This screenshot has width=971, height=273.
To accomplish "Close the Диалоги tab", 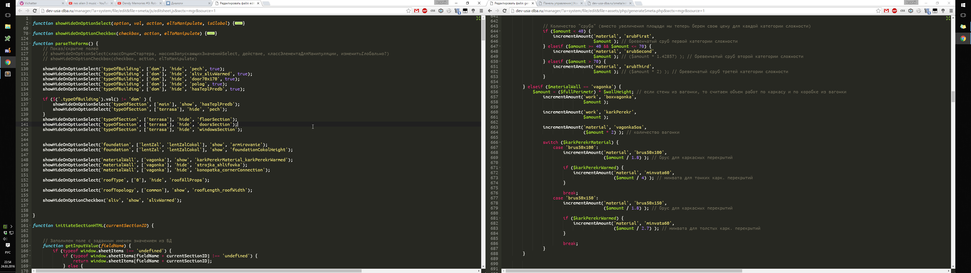I will coord(209,3).
